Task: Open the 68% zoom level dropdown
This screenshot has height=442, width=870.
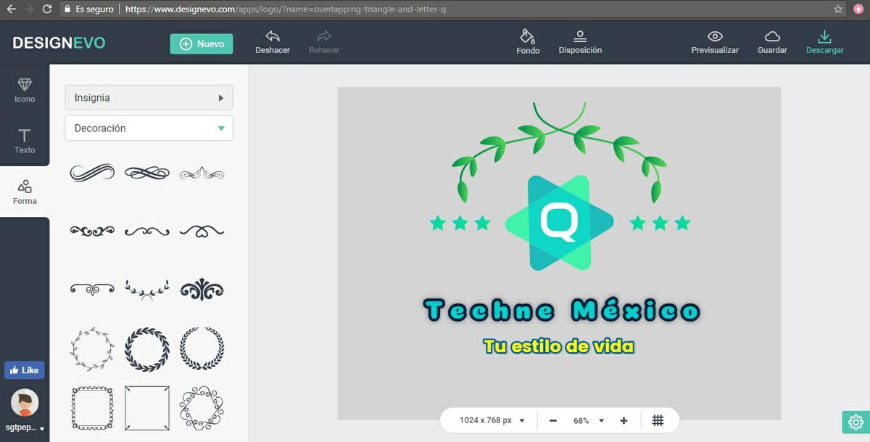Action: (x=588, y=420)
